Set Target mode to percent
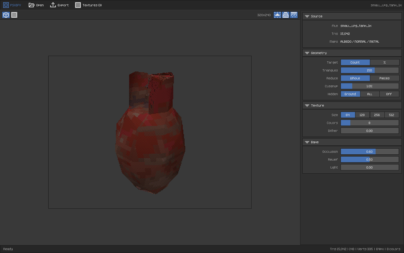The image size is (404, 253). click(x=384, y=63)
